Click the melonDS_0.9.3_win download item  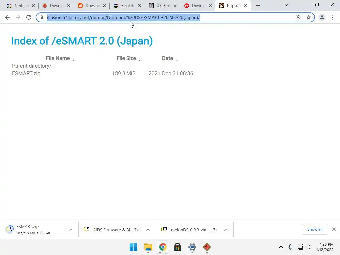pos(190,230)
